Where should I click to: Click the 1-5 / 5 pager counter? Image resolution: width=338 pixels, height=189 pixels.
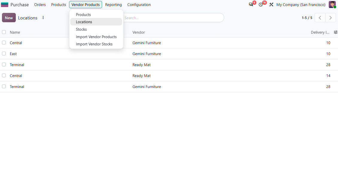[307, 18]
